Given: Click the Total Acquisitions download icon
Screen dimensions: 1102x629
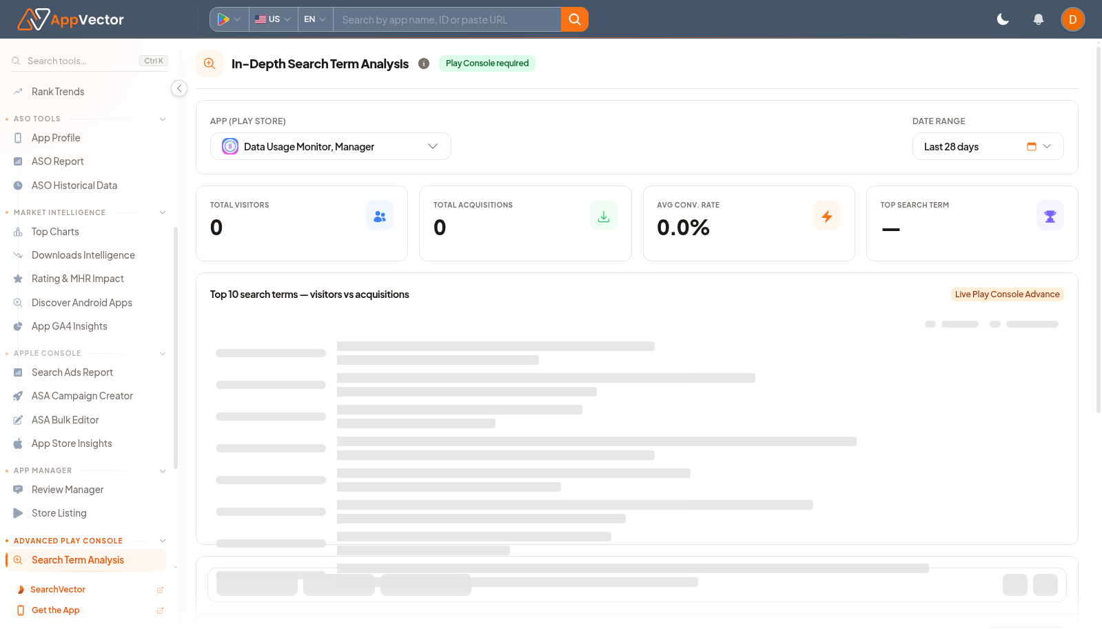Looking at the screenshot, I should point(604,216).
